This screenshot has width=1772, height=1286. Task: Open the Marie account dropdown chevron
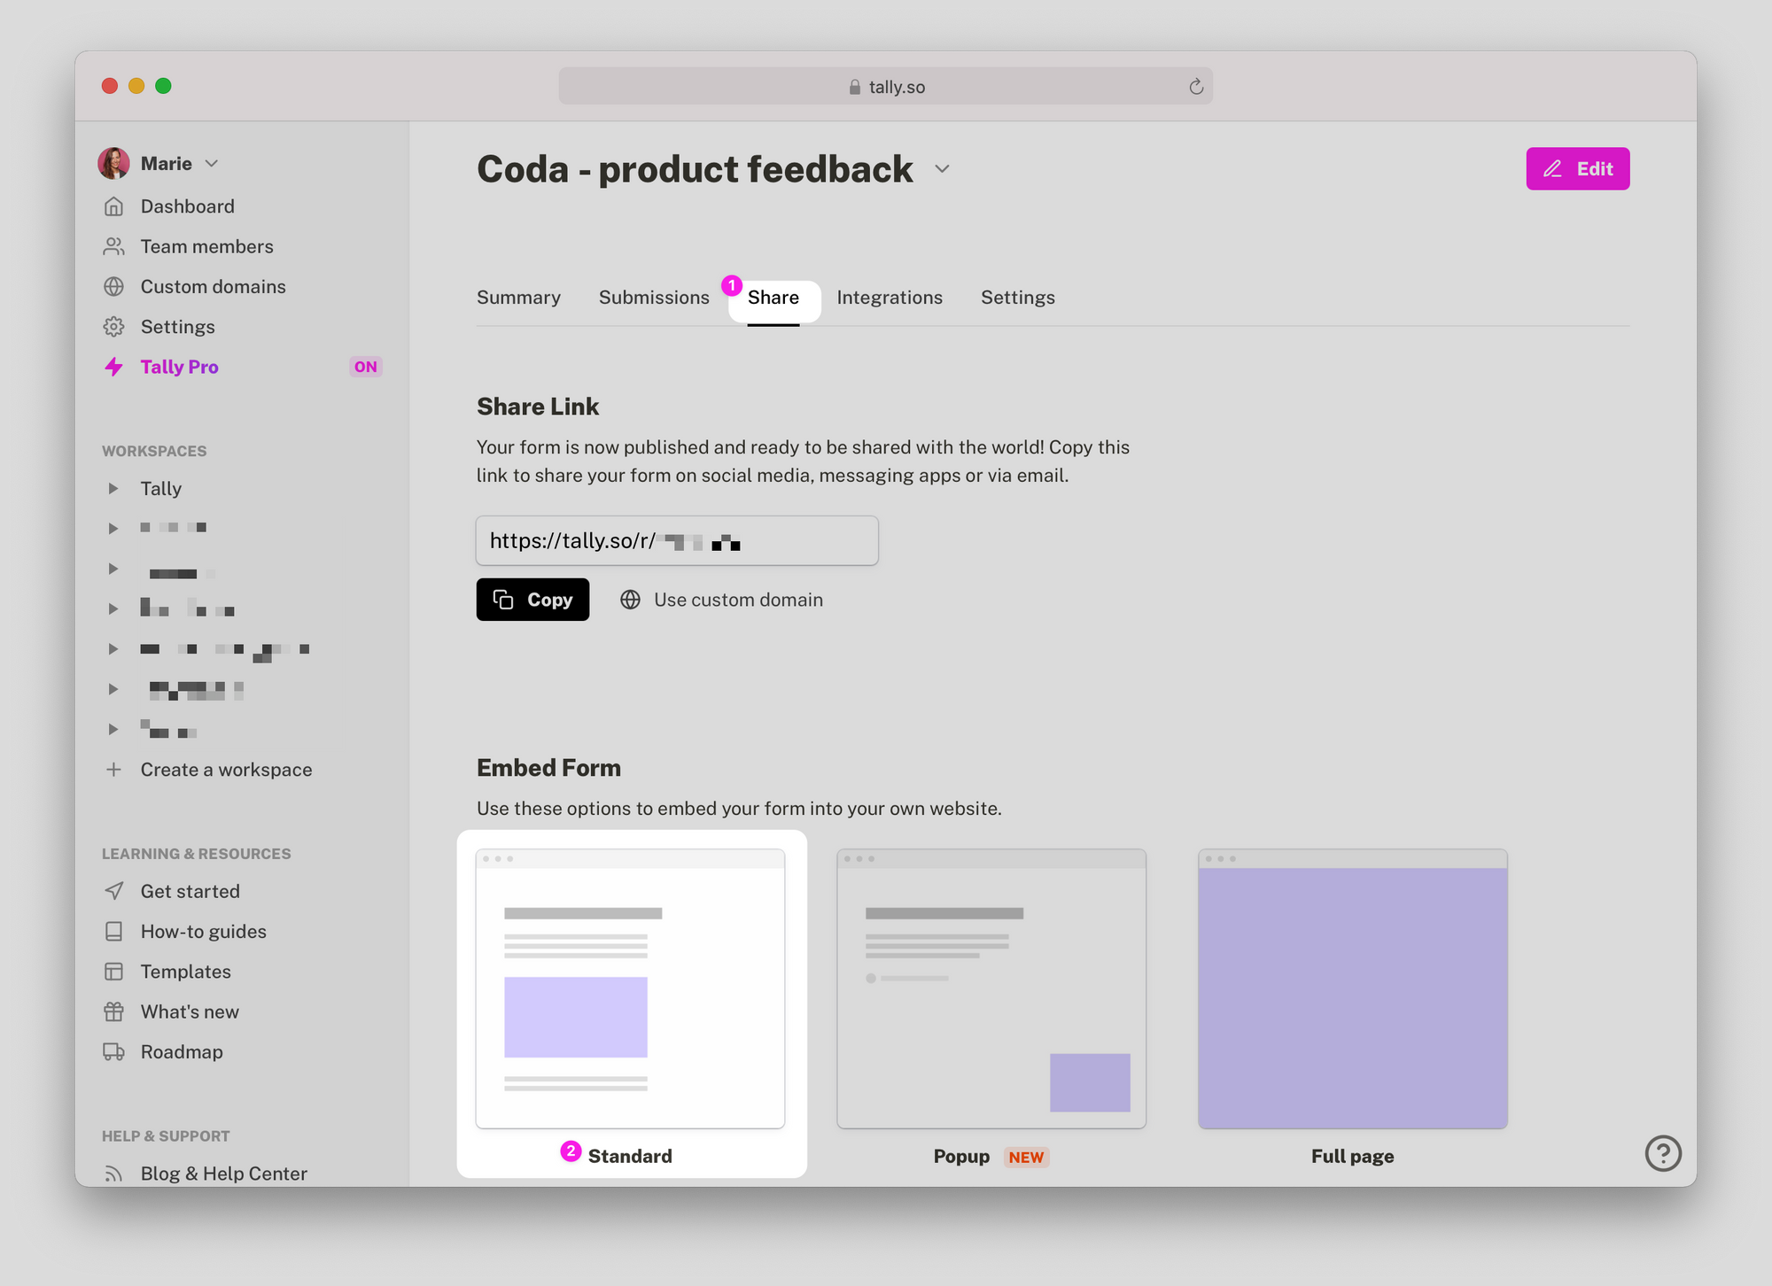coord(212,164)
